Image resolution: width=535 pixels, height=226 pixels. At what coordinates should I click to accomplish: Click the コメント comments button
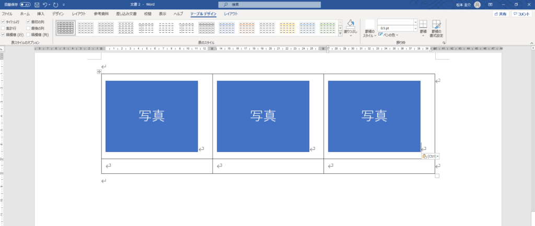click(521, 14)
